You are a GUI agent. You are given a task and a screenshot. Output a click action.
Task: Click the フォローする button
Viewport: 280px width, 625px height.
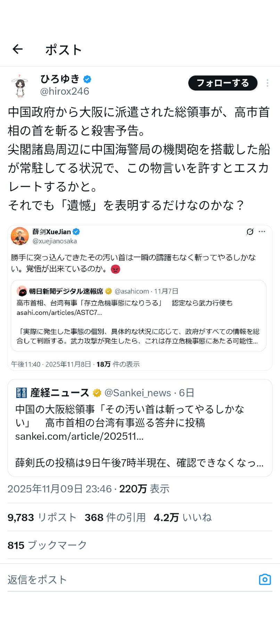(x=223, y=83)
